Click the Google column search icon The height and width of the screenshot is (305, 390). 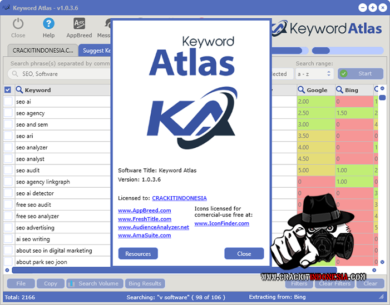click(x=302, y=90)
